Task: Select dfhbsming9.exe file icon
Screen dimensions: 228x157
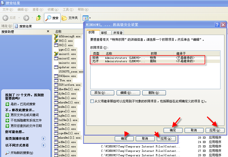Action: pos(56,36)
